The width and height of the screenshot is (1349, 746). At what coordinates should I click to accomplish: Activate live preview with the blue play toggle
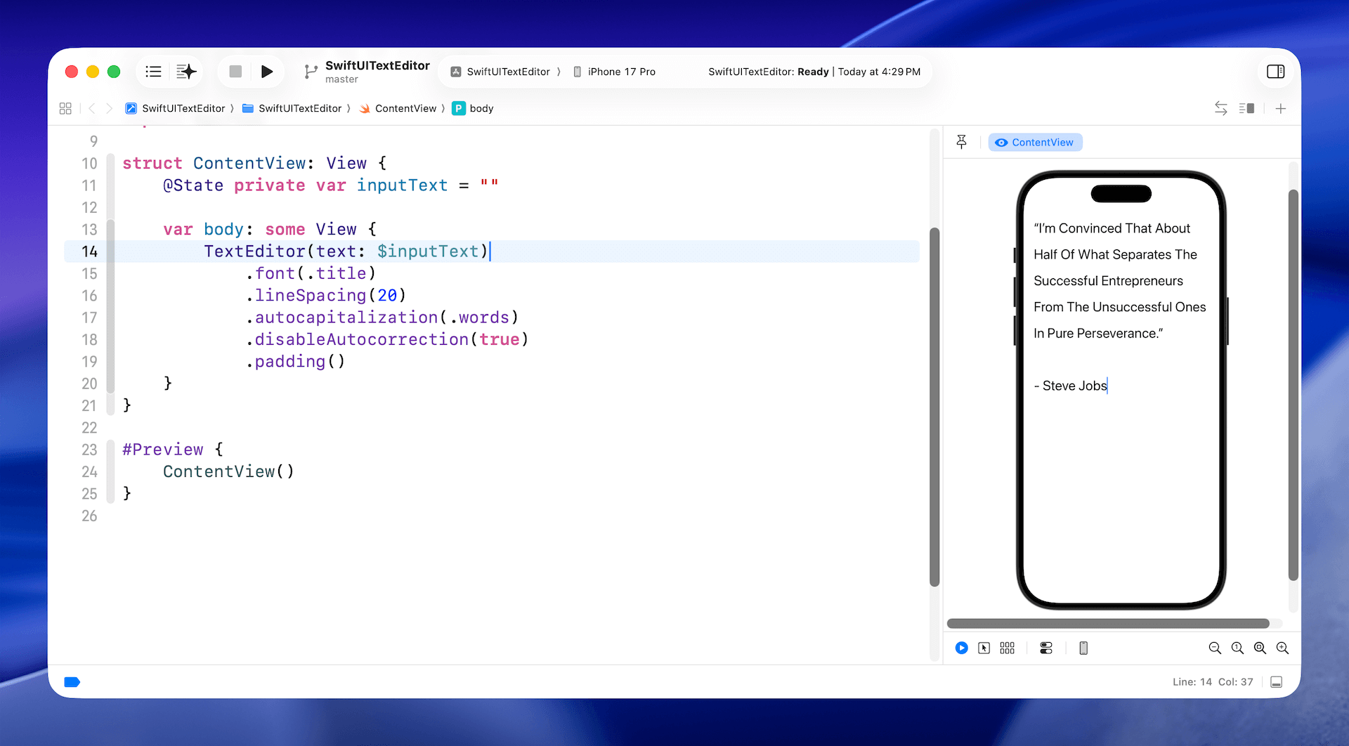[x=961, y=648]
